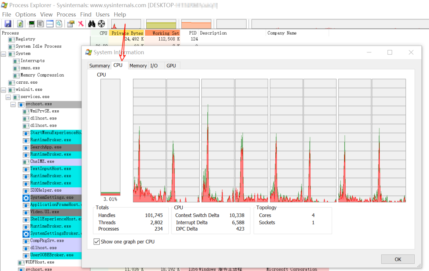
Task: Click the Save toolbar icon
Action: click(x=8, y=24)
